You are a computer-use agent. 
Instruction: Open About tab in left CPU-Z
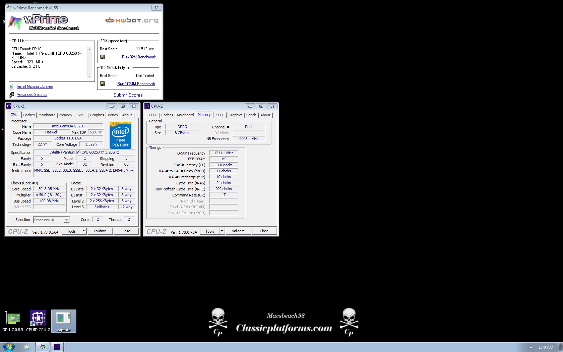point(127,115)
